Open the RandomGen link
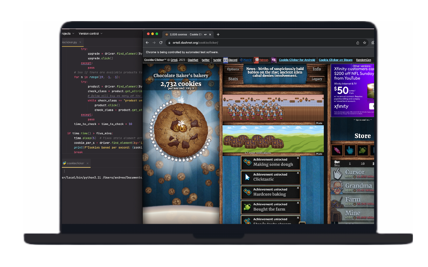Screen dimensions: 428x267 click(x=363, y=60)
